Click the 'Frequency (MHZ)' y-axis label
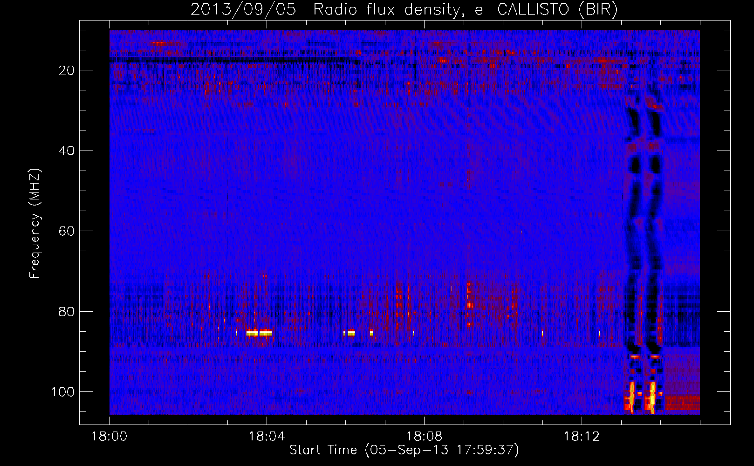754x466 pixels. click(x=35, y=224)
